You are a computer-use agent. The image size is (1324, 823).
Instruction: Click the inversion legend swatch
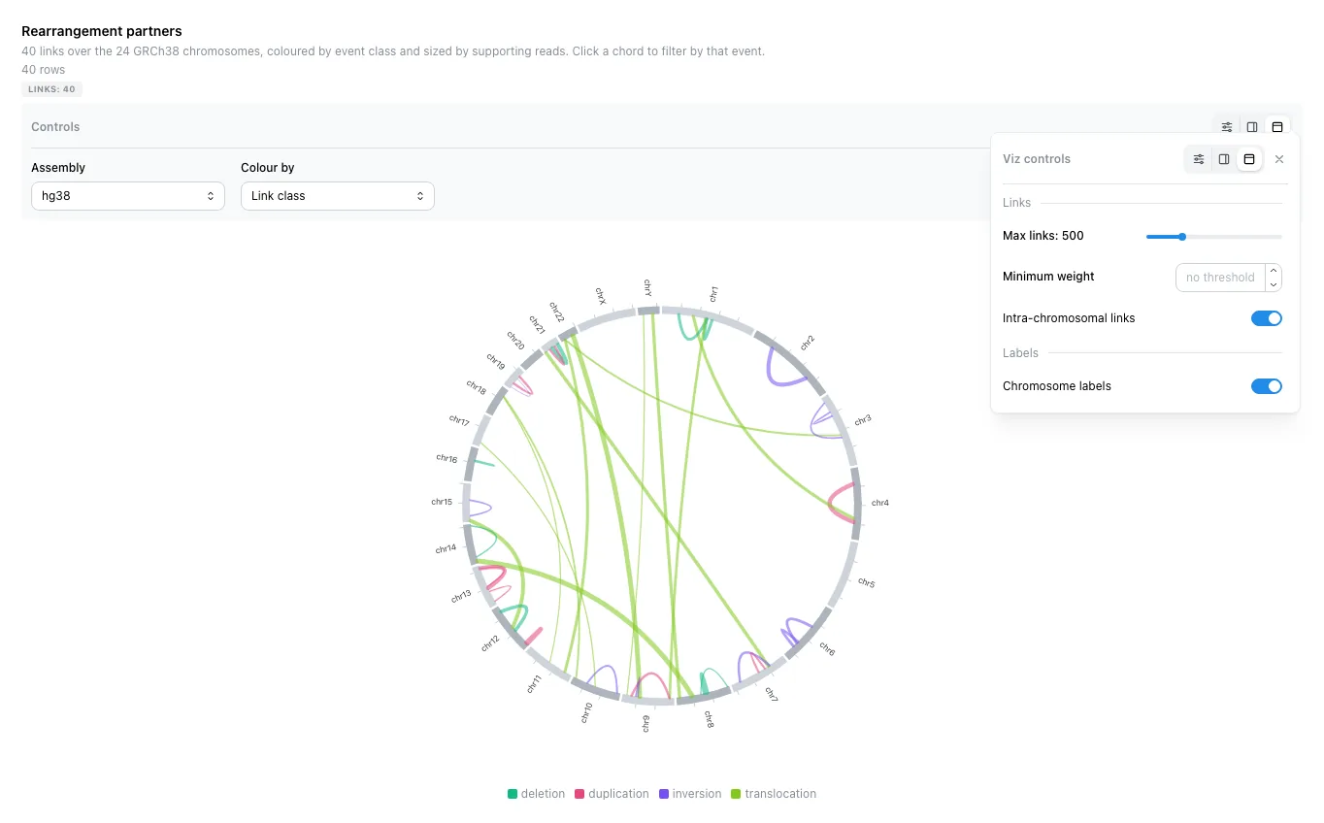[664, 794]
